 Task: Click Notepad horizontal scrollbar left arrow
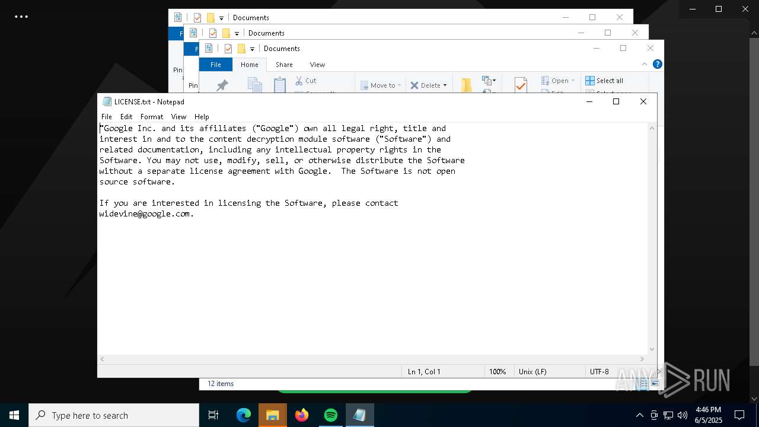(x=102, y=359)
